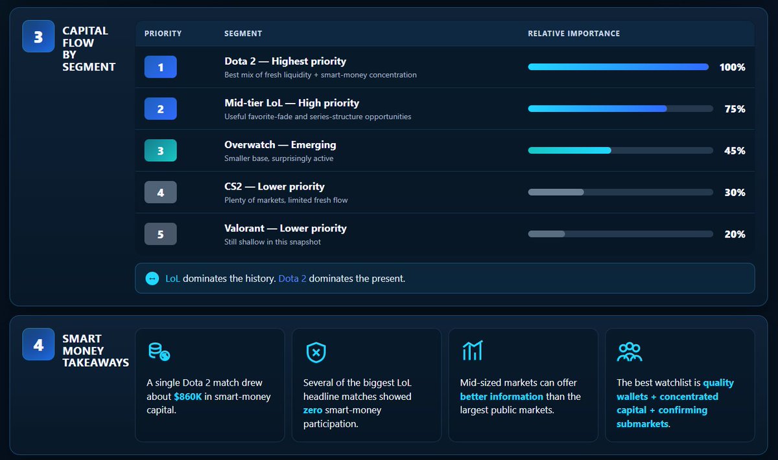Click the LoL link in the summary note

point(172,278)
